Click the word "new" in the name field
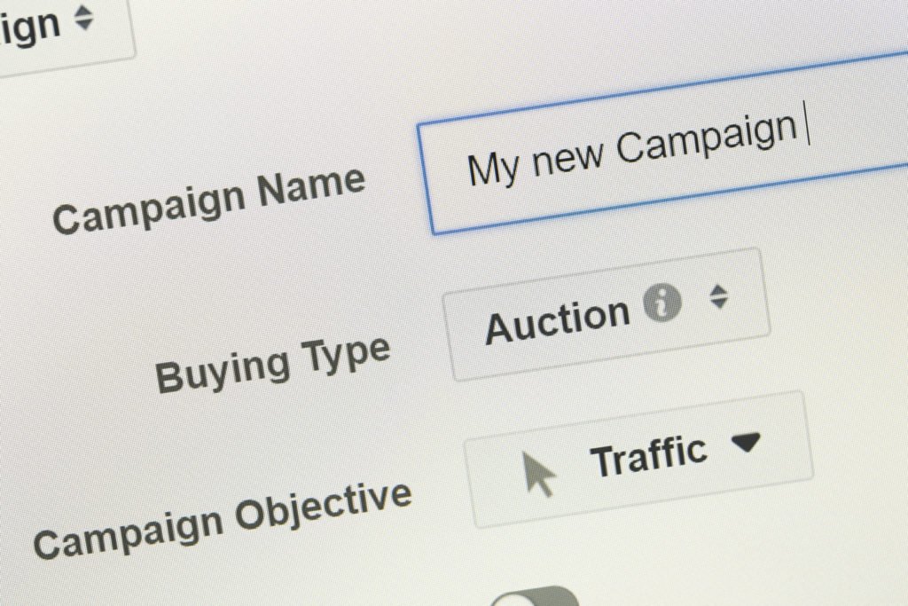Viewport: 908px width, 606px height. (x=567, y=156)
